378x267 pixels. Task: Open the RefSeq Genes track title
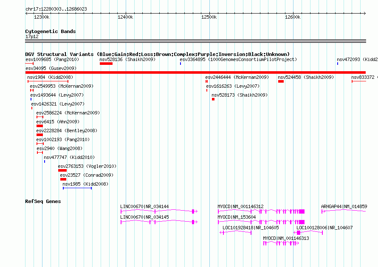pos(43,201)
